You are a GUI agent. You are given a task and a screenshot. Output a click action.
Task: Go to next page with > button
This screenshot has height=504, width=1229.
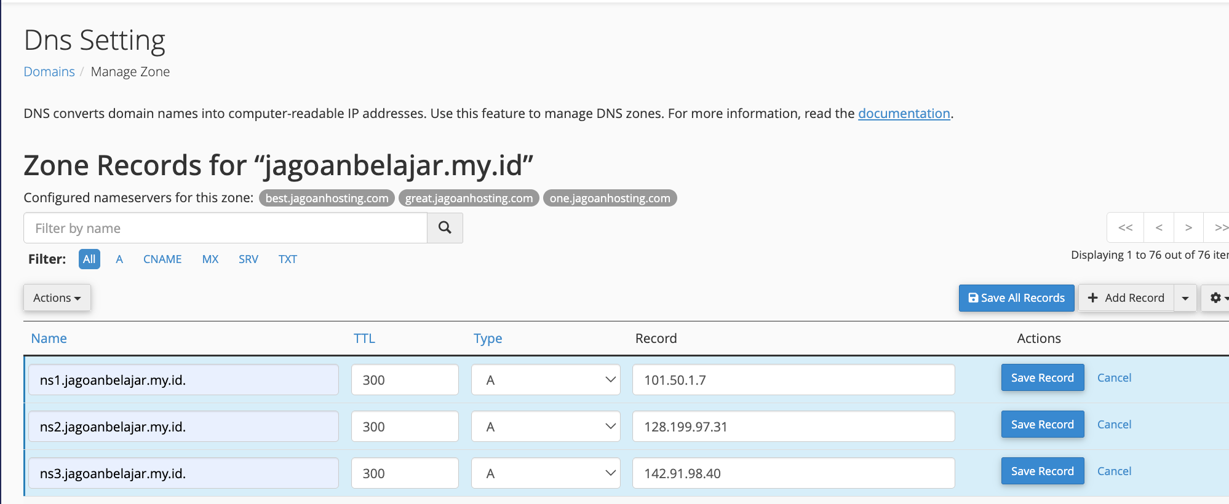(x=1188, y=228)
